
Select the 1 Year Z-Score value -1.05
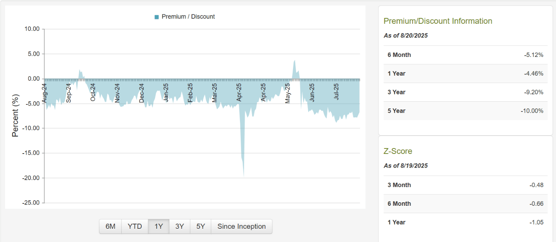point(536,222)
